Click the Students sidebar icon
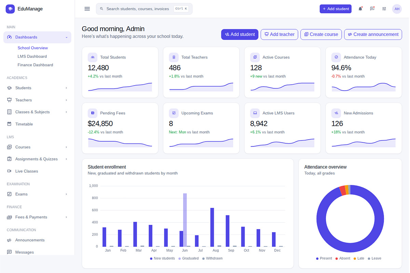Image resolution: width=410 pixels, height=273 pixels. (x=9, y=88)
